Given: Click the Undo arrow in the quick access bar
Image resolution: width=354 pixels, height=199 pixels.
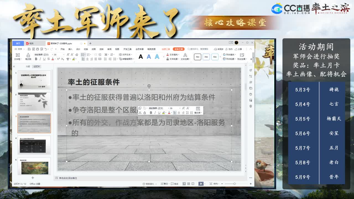Looking at the screenshot, I should 46,49.
